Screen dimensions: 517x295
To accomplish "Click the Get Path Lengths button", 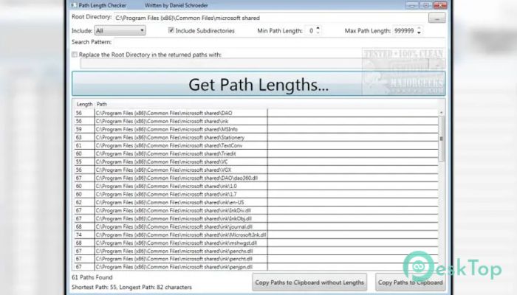I will click(258, 83).
